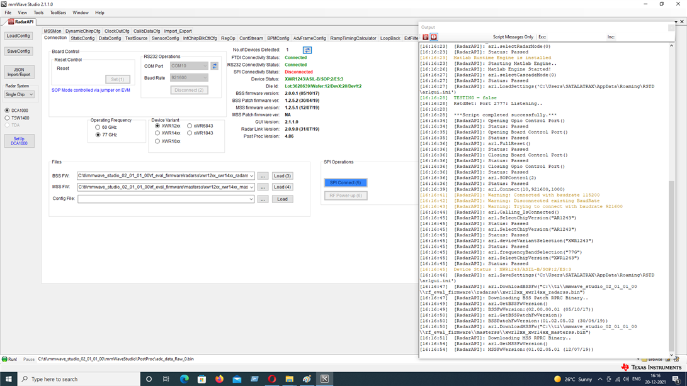Open the tab overflow dropdown arrow at top right

pyautogui.click(x=676, y=21)
